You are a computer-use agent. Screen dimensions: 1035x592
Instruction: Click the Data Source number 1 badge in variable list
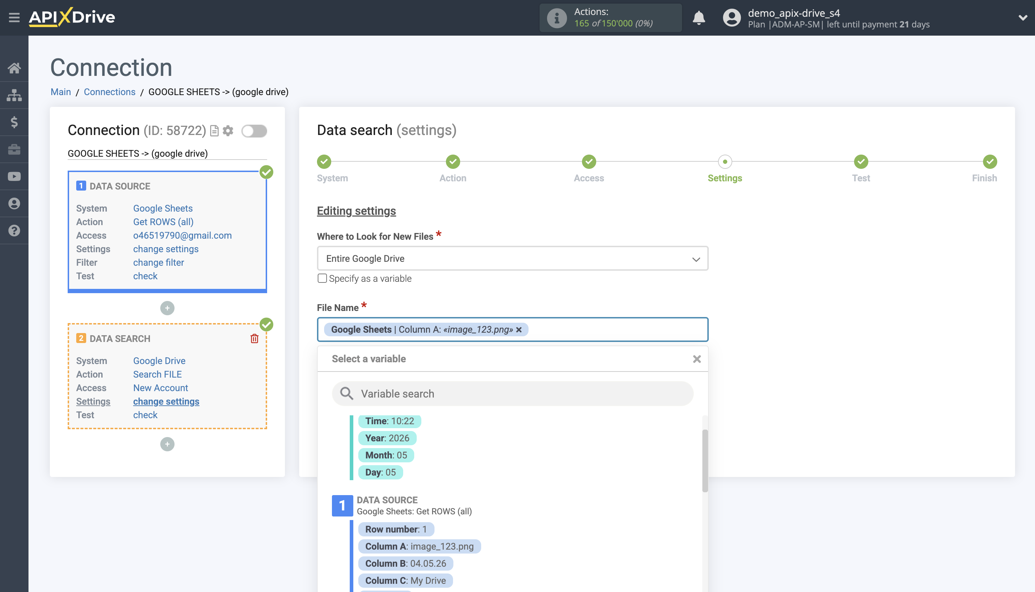click(x=342, y=505)
